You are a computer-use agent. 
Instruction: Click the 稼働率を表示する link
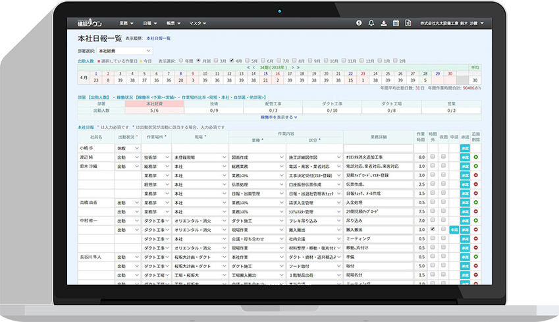point(279,117)
